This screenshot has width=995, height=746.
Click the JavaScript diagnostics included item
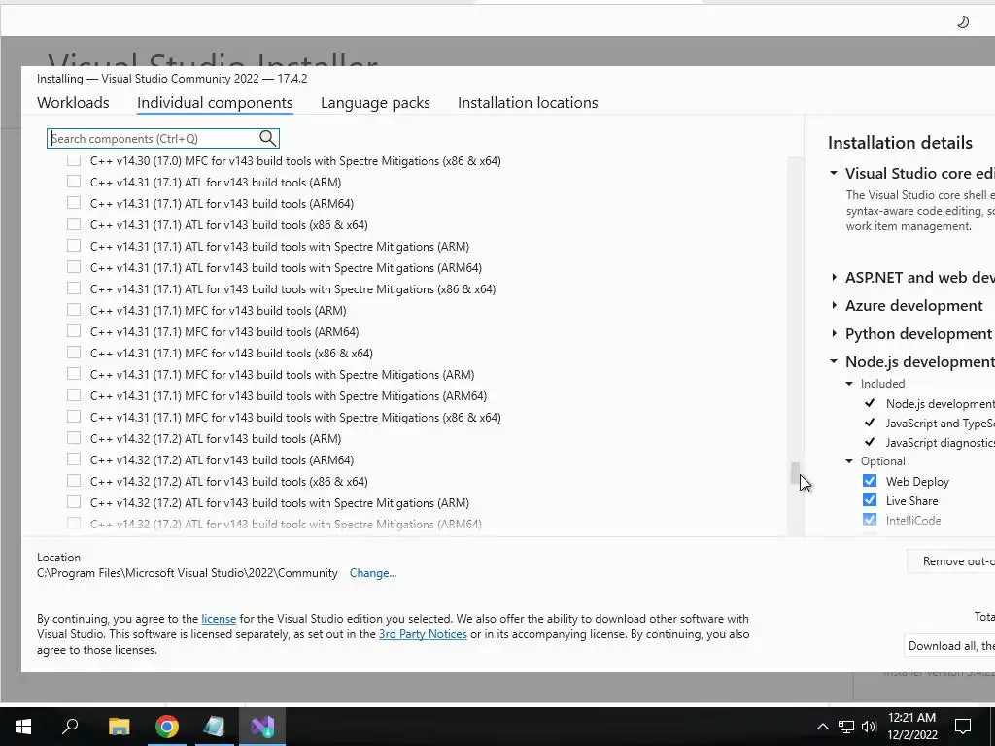coord(940,442)
